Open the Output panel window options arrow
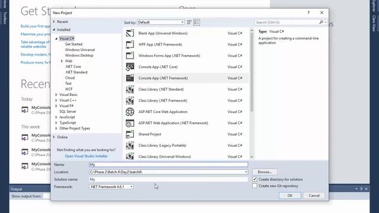This screenshot has height=213, width=379. [356, 189]
